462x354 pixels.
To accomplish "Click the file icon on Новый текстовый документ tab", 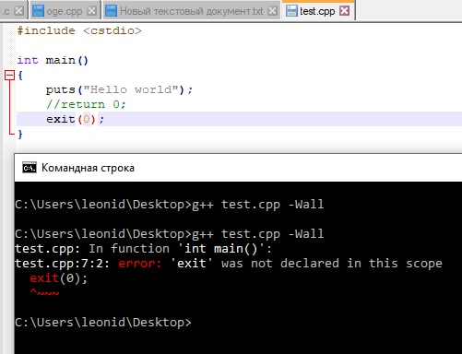I will [x=111, y=11].
